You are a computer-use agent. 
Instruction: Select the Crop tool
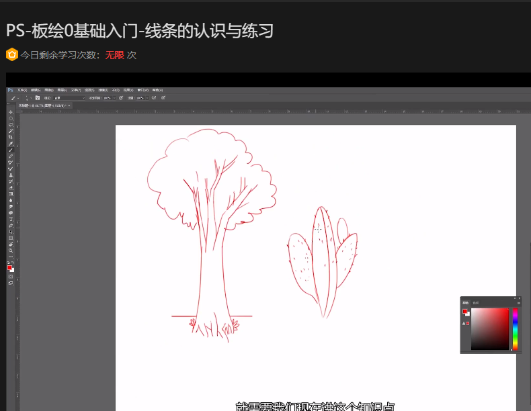[11, 137]
